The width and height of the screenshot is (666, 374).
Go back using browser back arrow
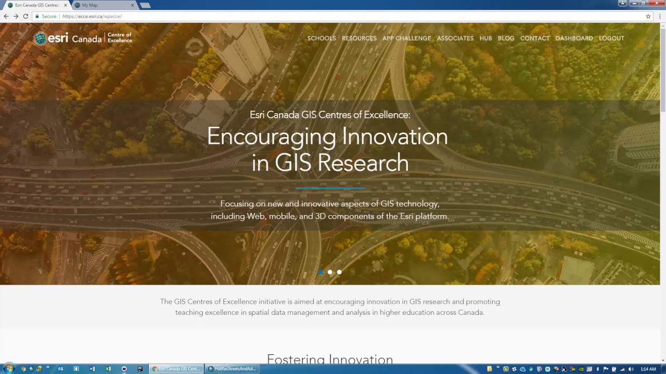click(6, 16)
